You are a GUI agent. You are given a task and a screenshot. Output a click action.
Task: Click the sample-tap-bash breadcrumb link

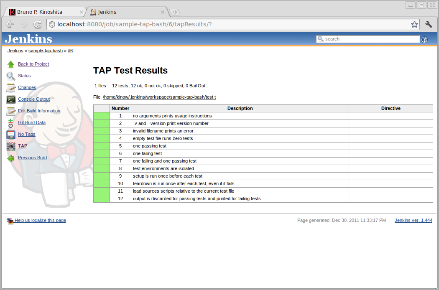[46, 51]
